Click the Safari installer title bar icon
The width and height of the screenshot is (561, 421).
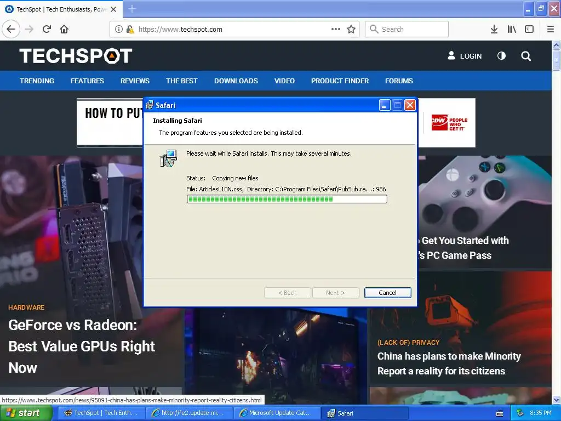coord(150,105)
